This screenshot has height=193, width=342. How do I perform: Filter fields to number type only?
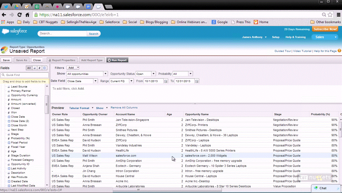(x=39, y=68)
